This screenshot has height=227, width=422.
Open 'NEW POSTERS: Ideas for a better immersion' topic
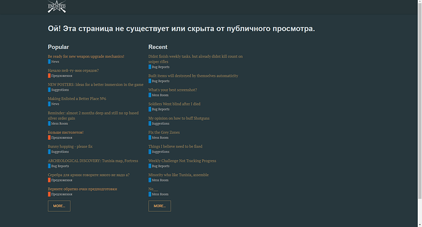coord(95,84)
